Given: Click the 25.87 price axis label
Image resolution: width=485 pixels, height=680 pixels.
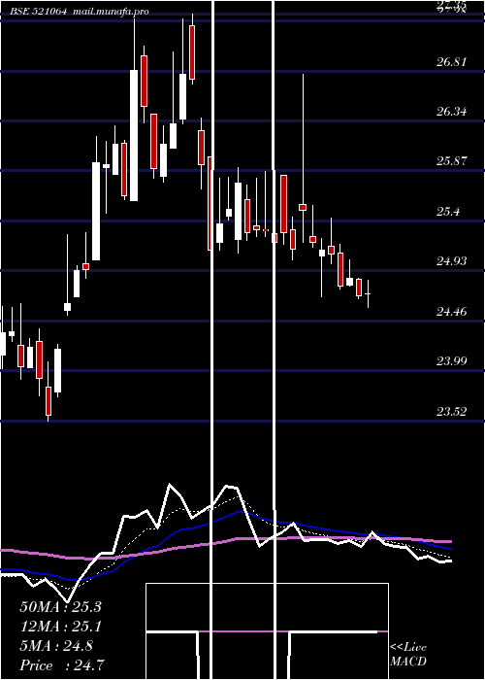Looking at the screenshot, I should tap(452, 161).
